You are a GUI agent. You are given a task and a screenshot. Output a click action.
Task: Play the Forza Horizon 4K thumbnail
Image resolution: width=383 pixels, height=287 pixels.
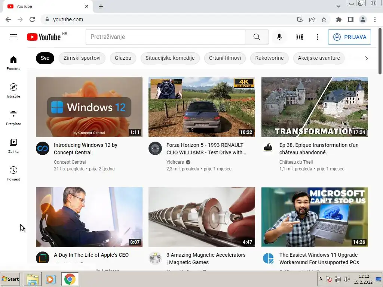pos(202,107)
